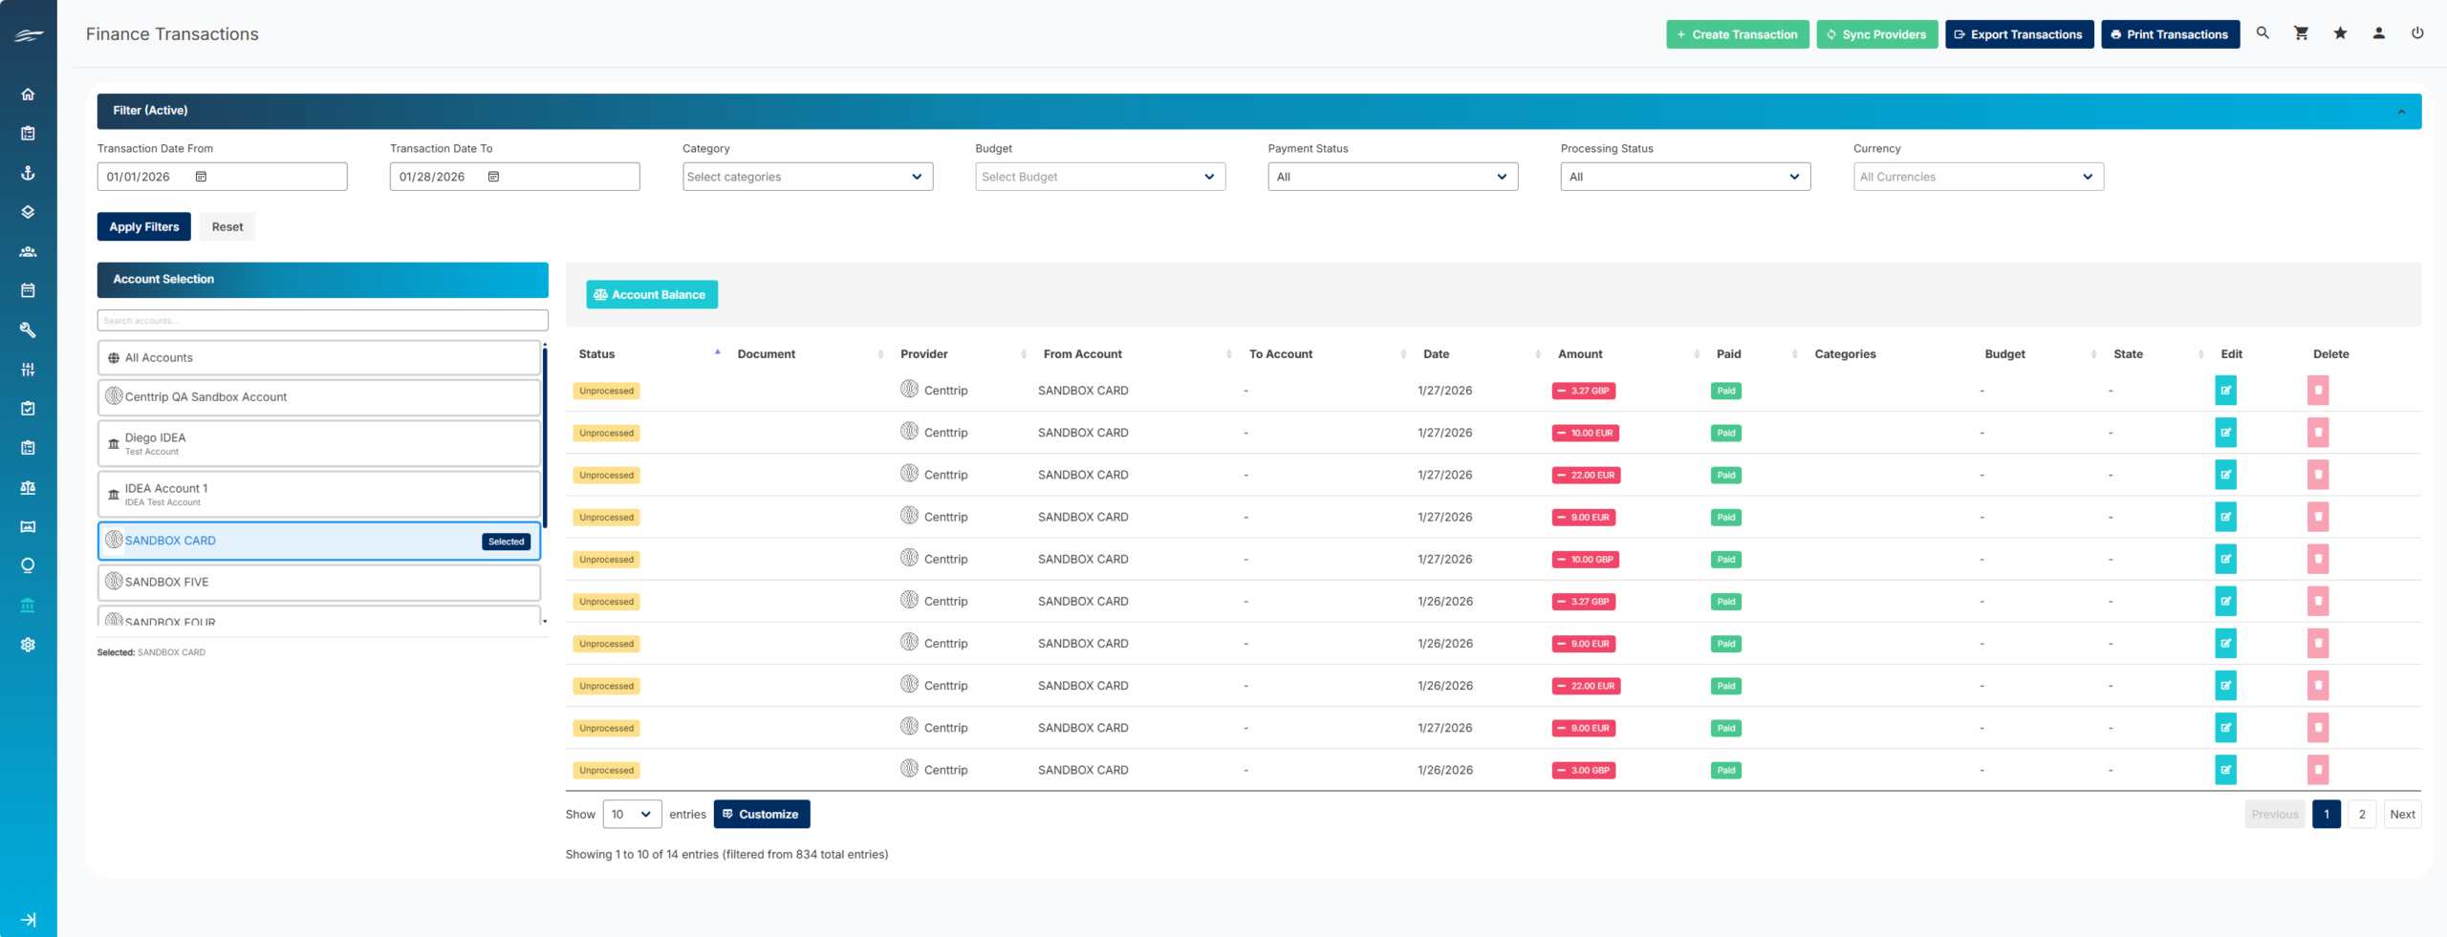Viewport: 2447px width, 937px height.
Task: Click the home icon in the sidebar
Action: [28, 94]
